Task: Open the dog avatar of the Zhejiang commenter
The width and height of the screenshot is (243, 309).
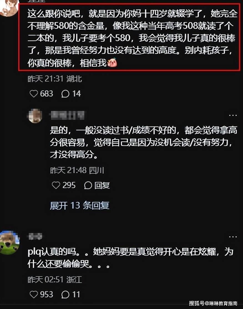Action: [9, 242]
